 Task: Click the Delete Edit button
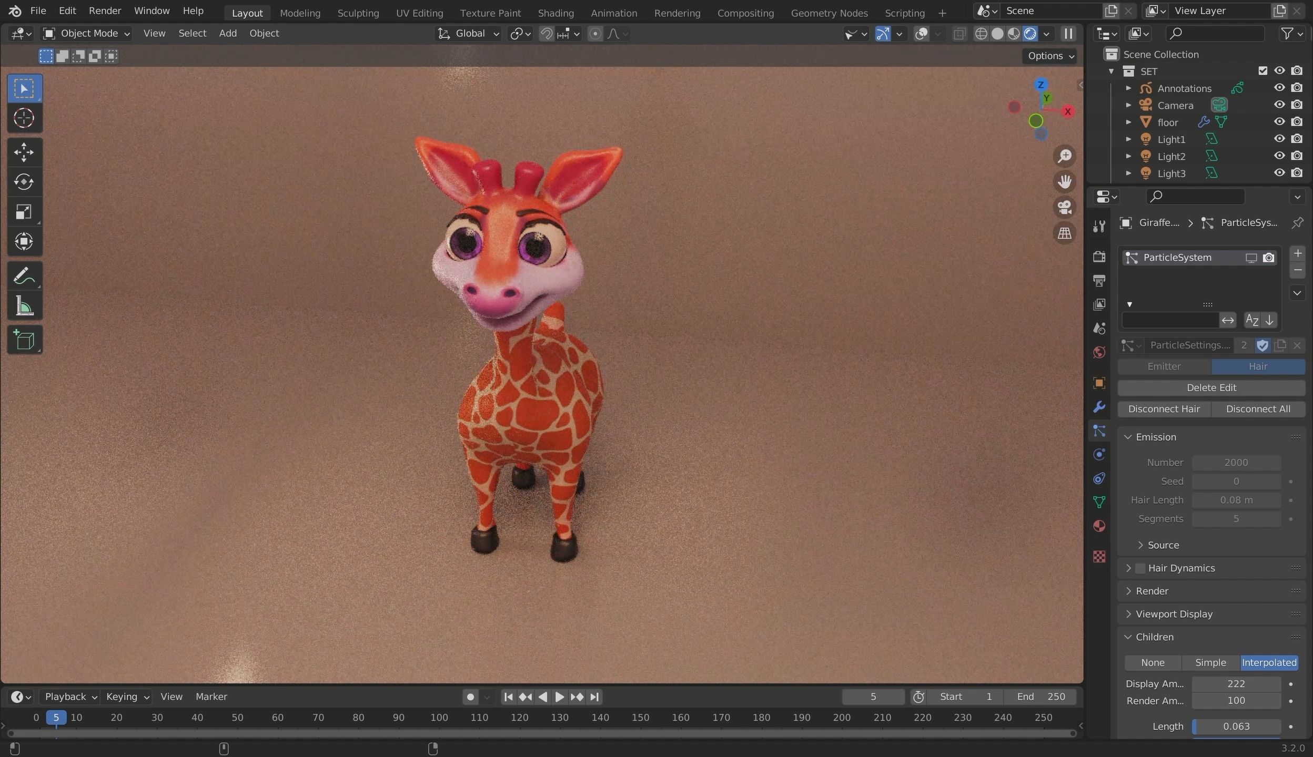1211,387
